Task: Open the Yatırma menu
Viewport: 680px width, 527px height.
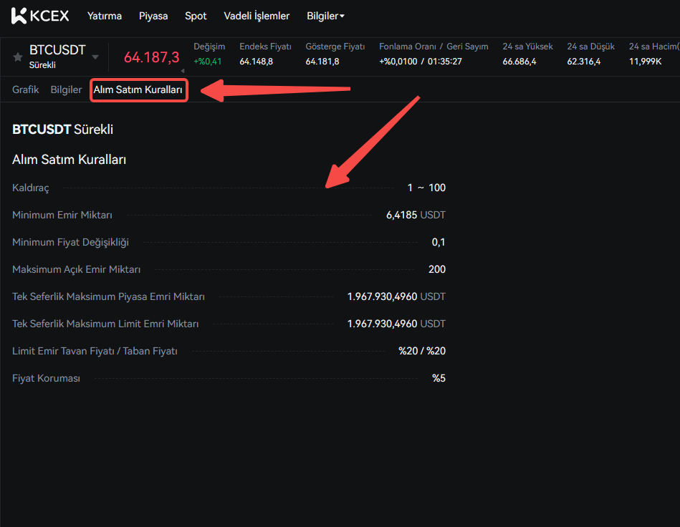Action: 105,16
